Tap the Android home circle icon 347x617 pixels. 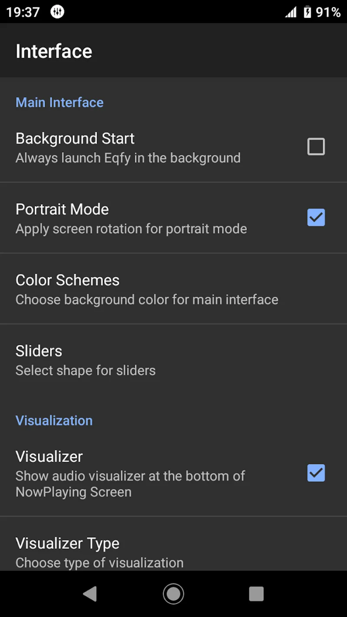point(173,594)
